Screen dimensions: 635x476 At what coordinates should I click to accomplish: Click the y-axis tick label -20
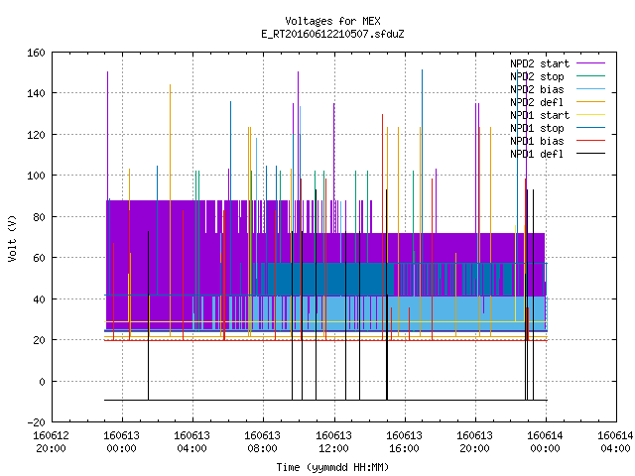coord(36,422)
